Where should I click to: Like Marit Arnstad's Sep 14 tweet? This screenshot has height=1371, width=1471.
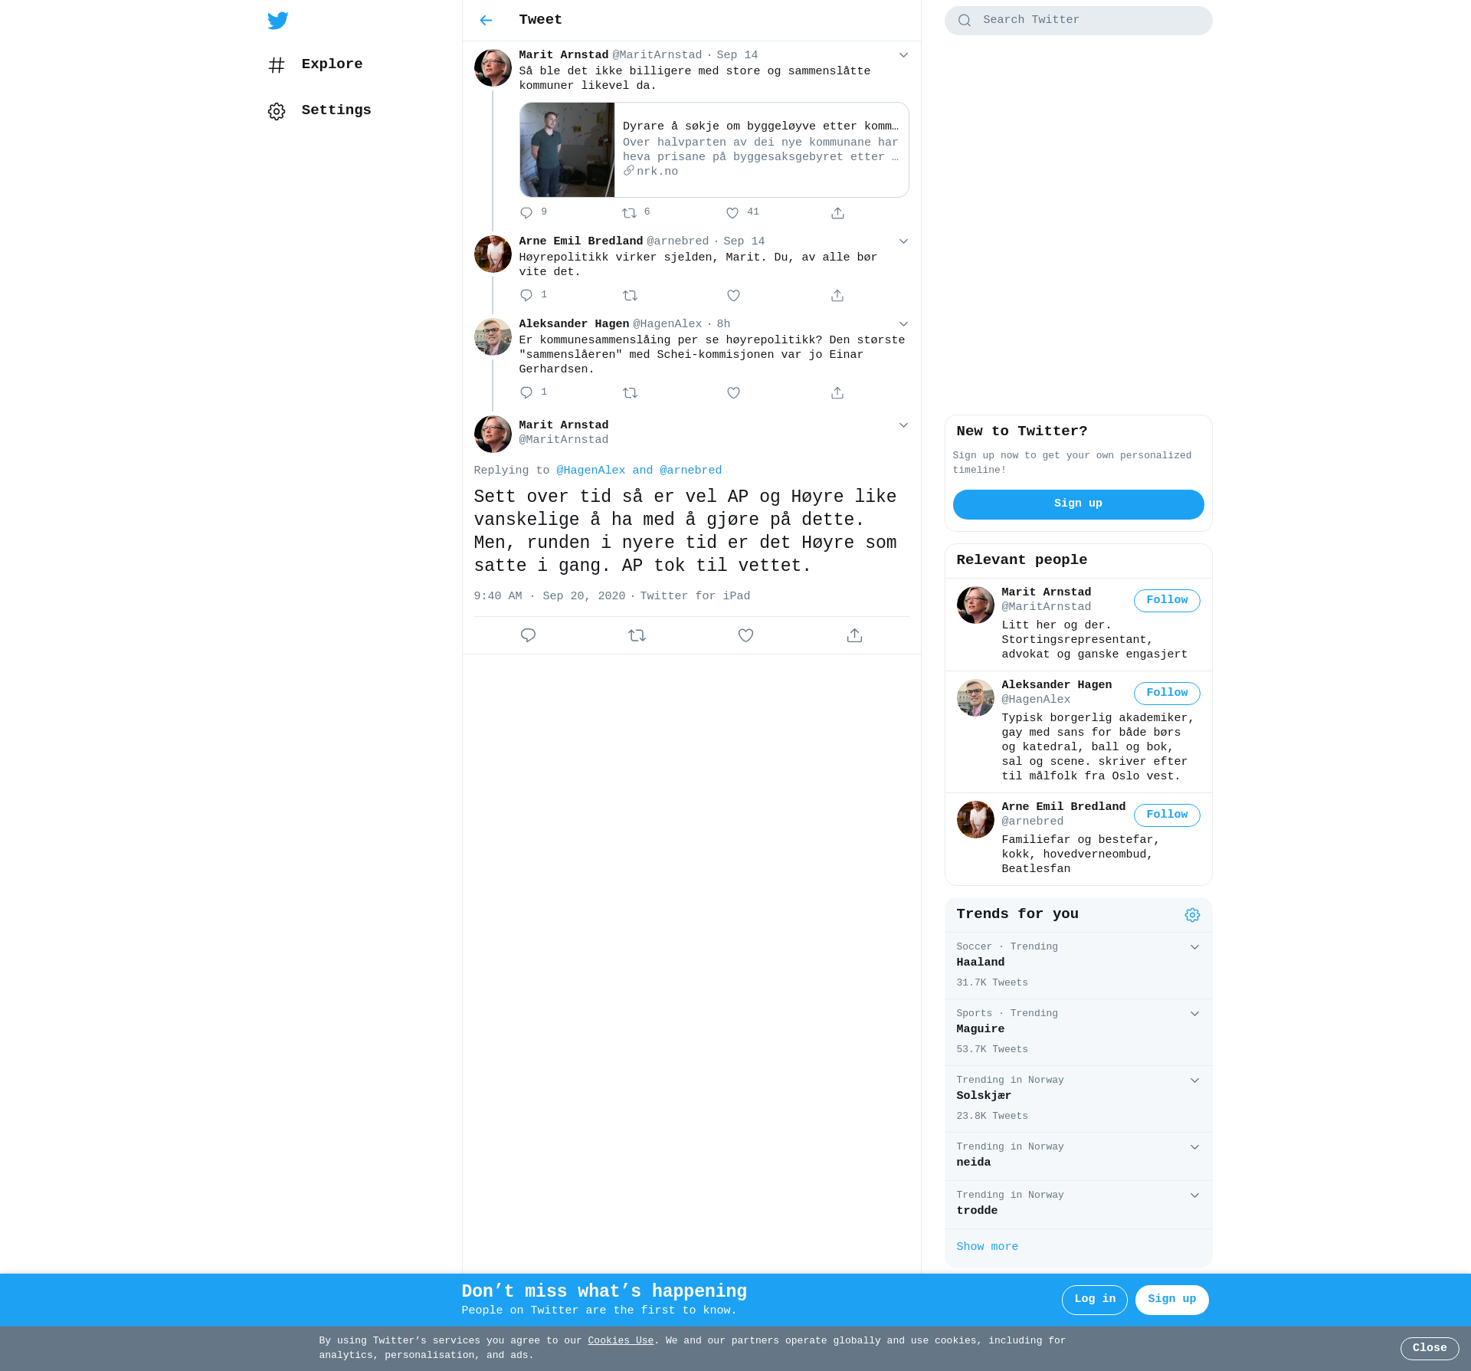(732, 213)
